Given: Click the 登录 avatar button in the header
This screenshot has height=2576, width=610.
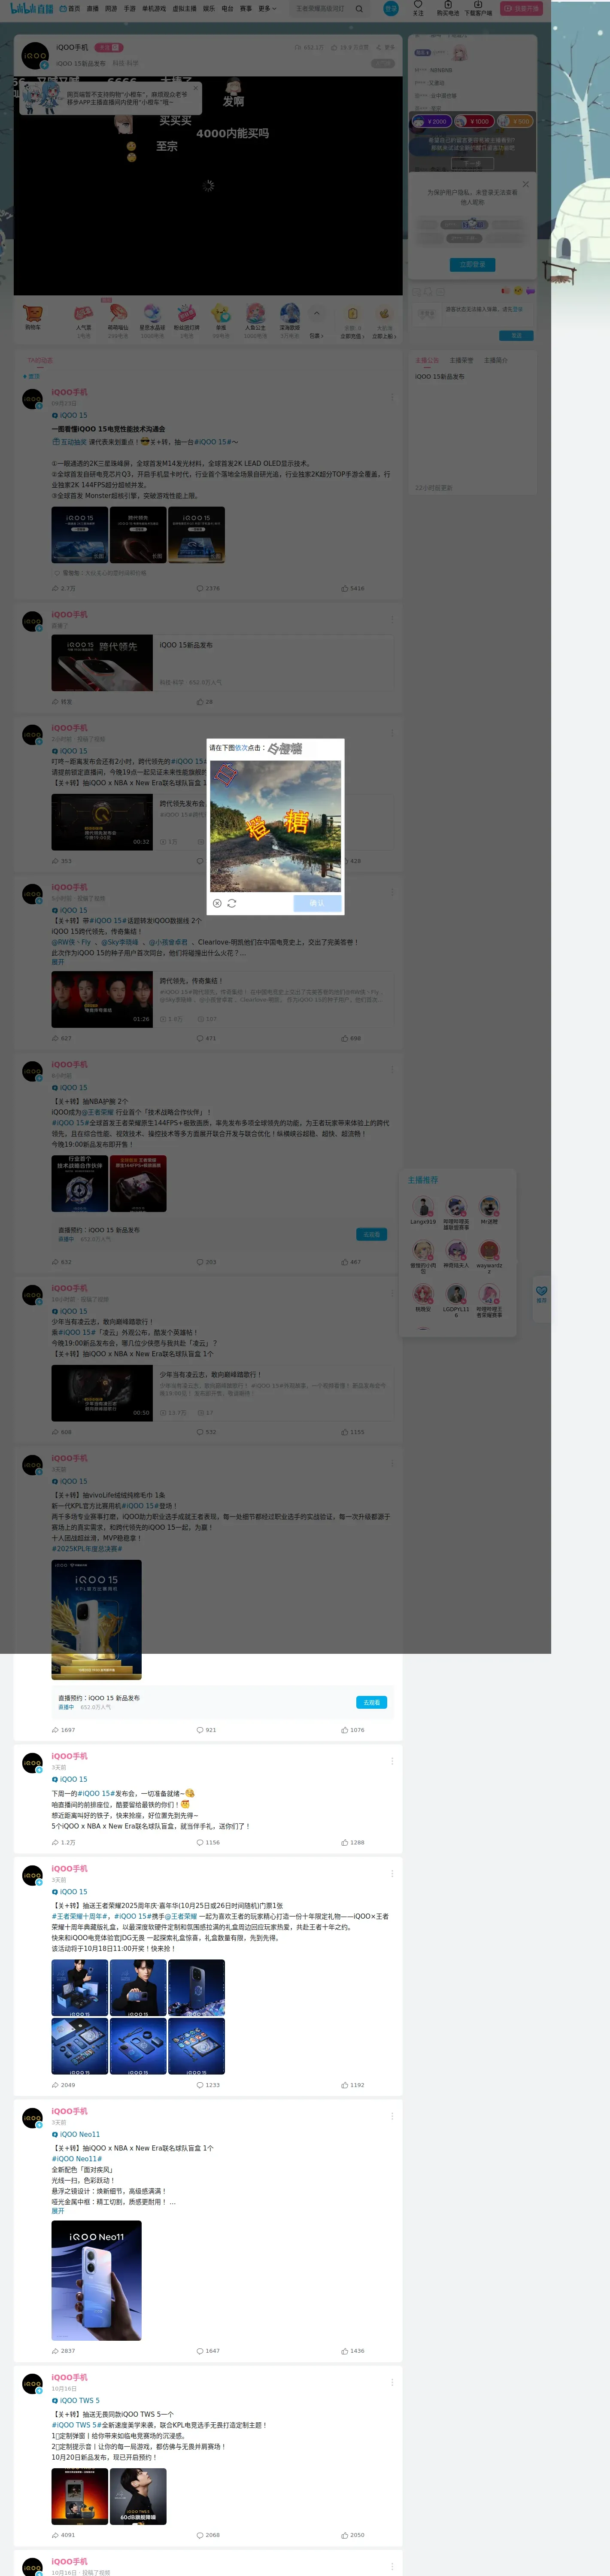Looking at the screenshot, I should coord(390,8).
